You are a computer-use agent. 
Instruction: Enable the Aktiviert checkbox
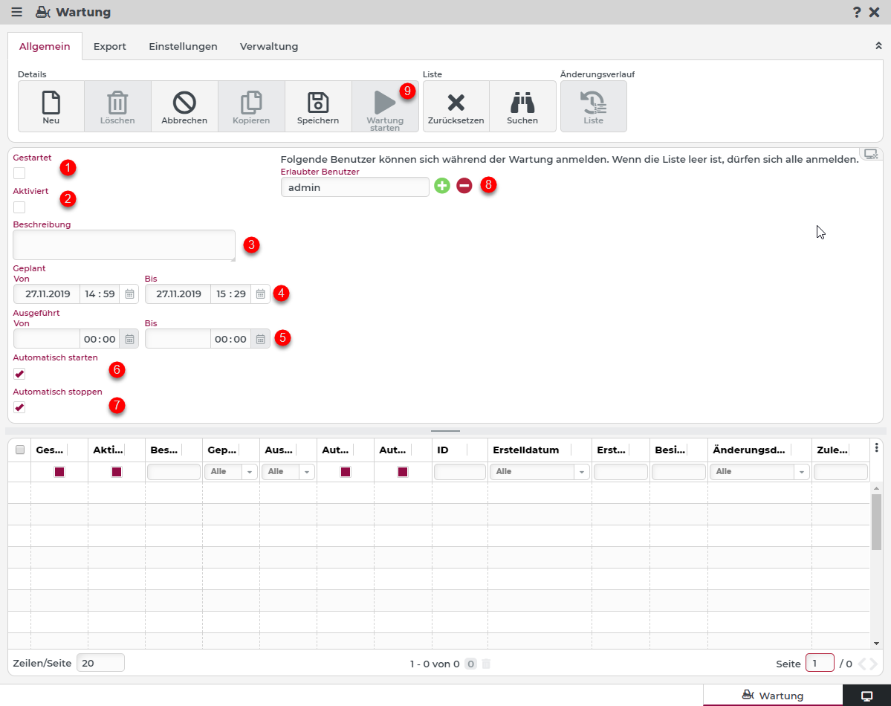pyautogui.click(x=19, y=207)
